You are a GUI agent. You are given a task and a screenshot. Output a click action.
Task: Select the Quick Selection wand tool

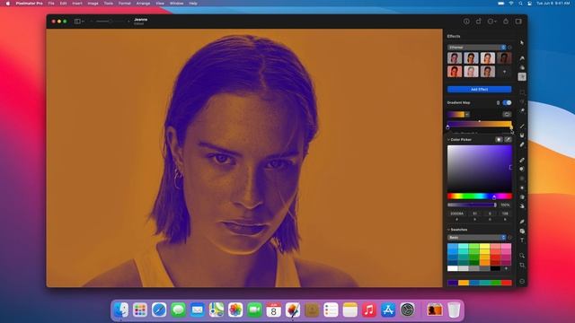(522, 110)
